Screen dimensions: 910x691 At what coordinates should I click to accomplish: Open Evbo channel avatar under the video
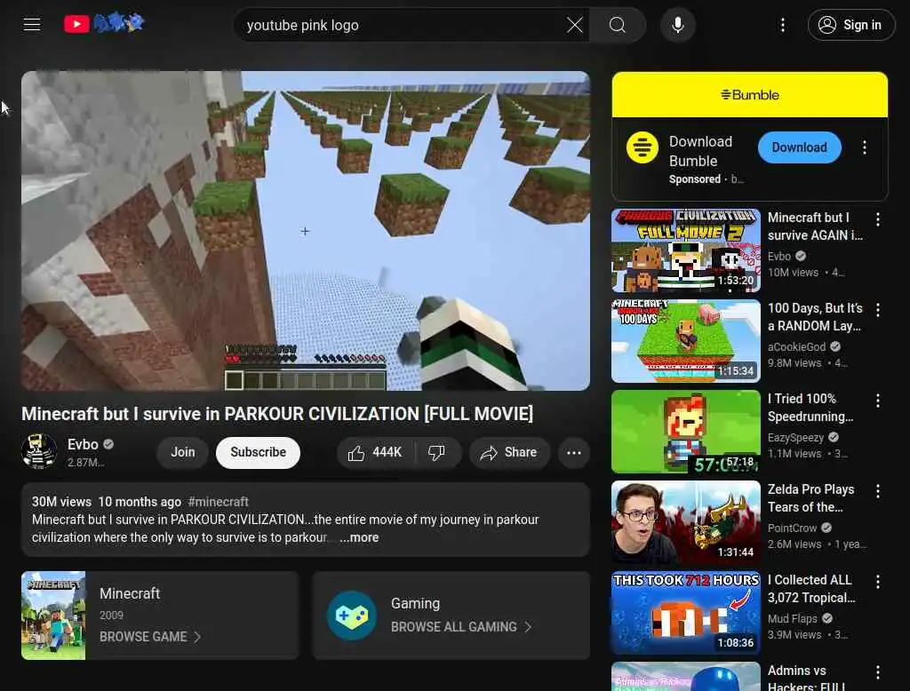39,451
